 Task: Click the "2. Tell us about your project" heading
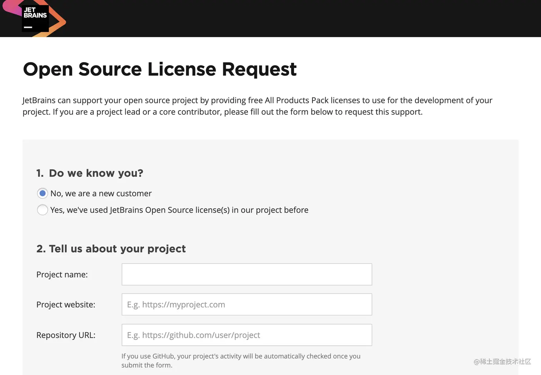pos(111,249)
